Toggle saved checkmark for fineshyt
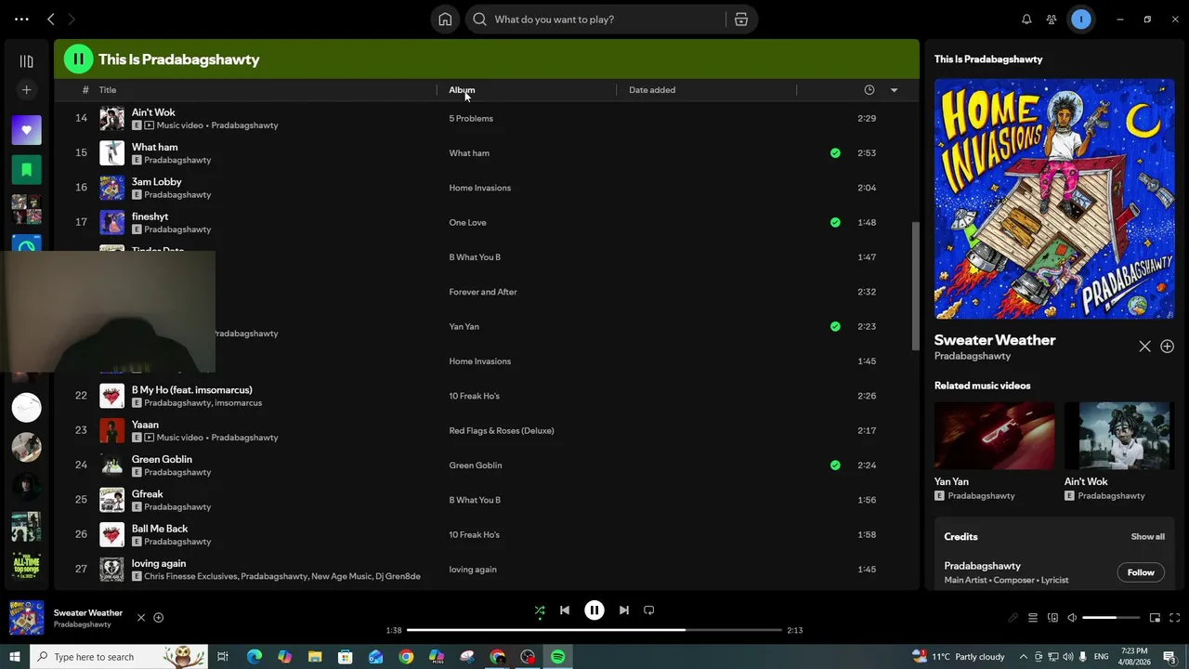 click(835, 223)
